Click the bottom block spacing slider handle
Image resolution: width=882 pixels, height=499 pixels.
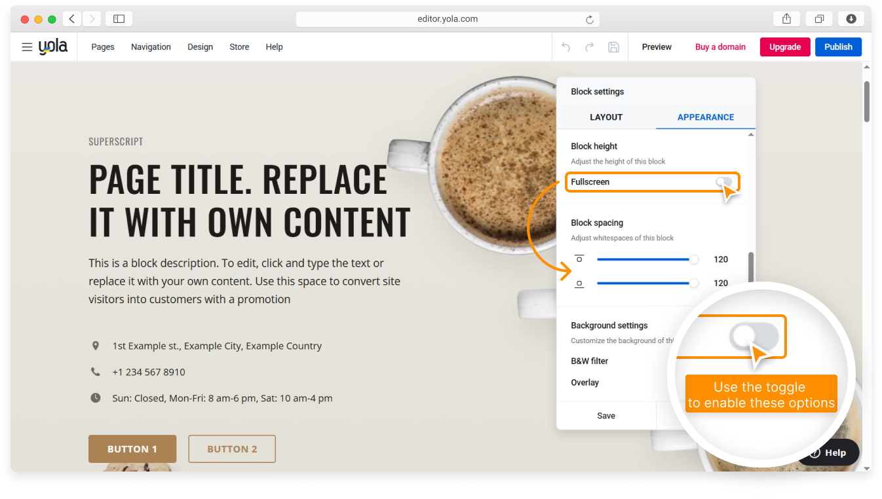694,284
